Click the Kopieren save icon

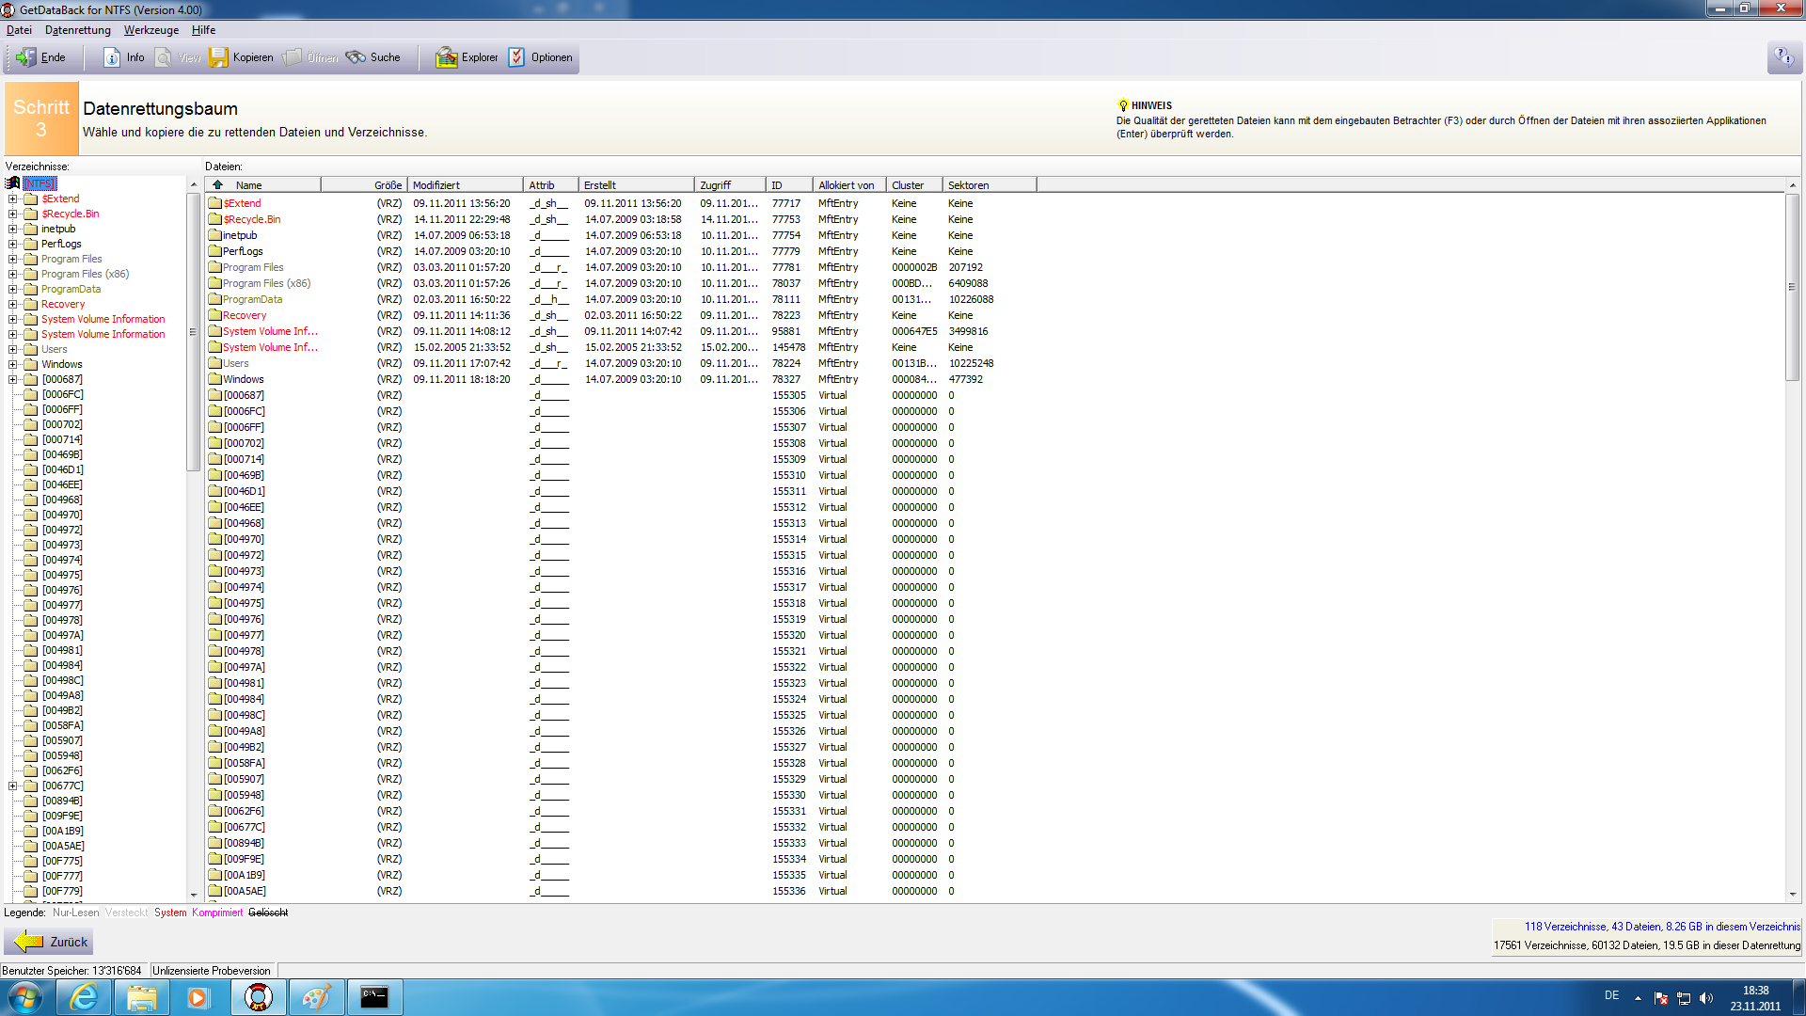[x=218, y=57]
